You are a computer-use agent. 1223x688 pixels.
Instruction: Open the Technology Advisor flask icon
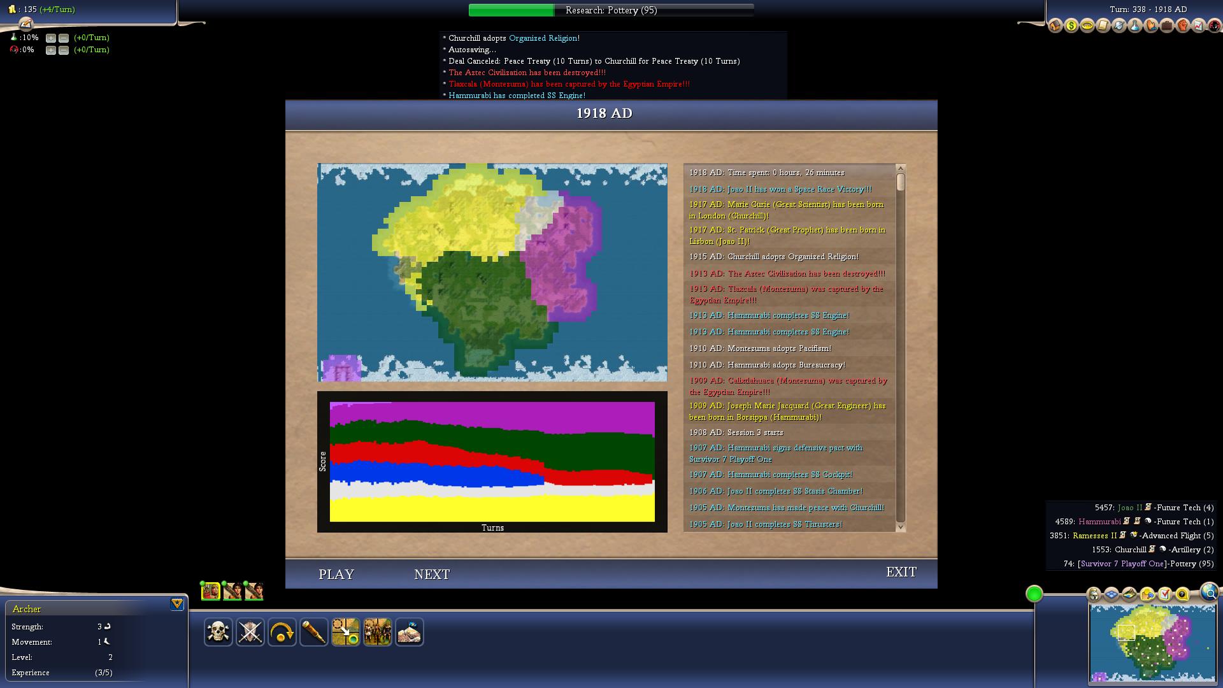point(1135,25)
